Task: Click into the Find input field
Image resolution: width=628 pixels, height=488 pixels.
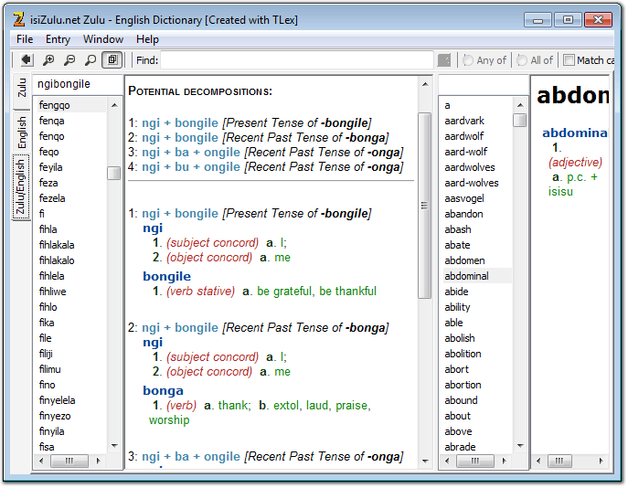Action: 297,60
